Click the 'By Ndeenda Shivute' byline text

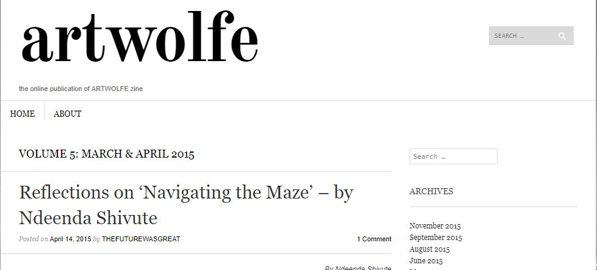point(358,268)
